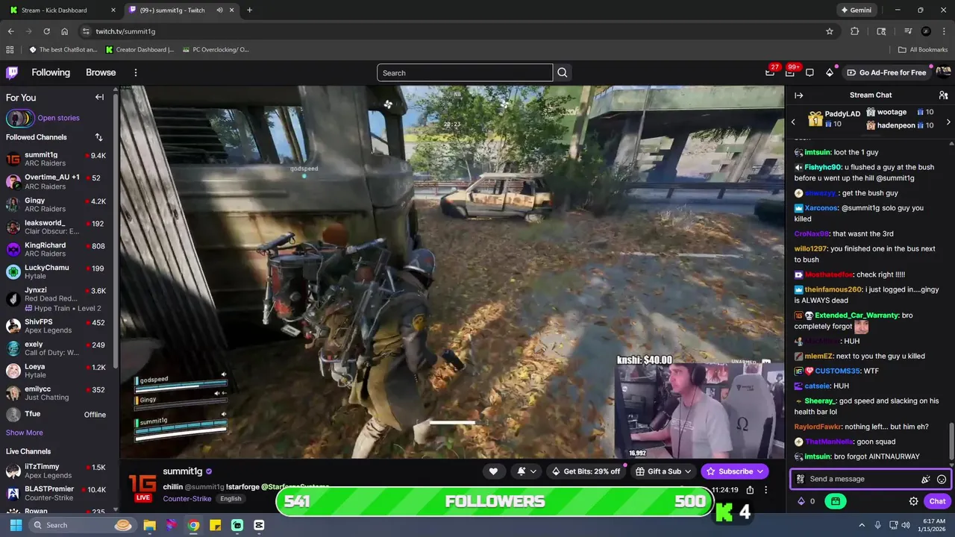Open Chrome extensions puzzle icon
The image size is (955, 537).
pos(855,31)
